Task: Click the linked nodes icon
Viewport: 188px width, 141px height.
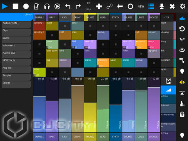Action: (x=109, y=6)
